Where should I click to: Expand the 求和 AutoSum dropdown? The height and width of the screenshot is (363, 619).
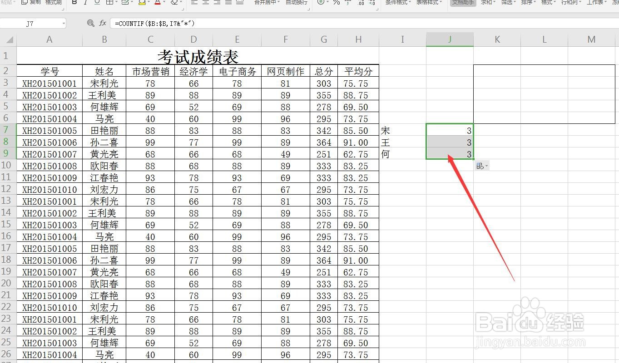494,4
